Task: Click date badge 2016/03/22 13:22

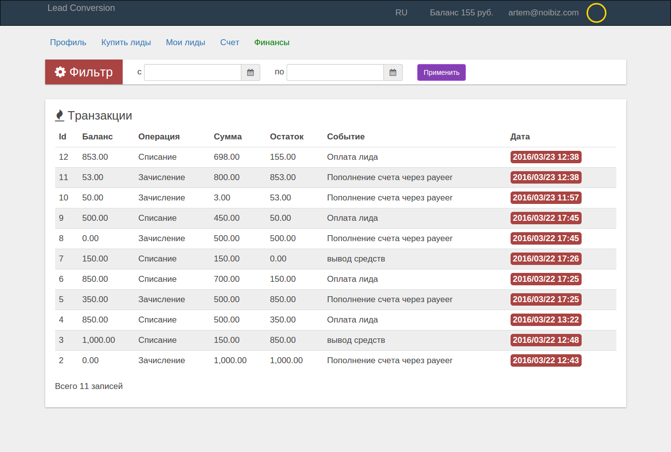Action: pos(546,320)
